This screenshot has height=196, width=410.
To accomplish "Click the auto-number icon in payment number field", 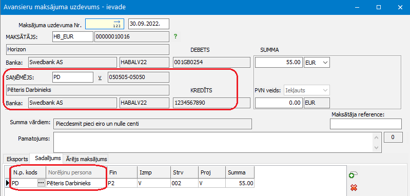I will click(117, 24).
